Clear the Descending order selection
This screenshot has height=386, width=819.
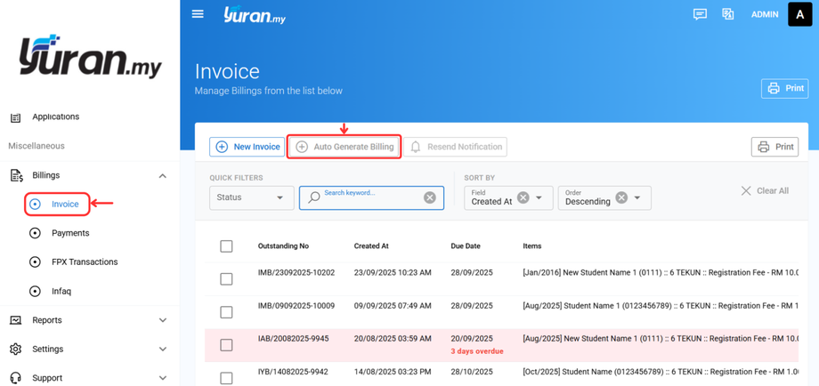(621, 197)
